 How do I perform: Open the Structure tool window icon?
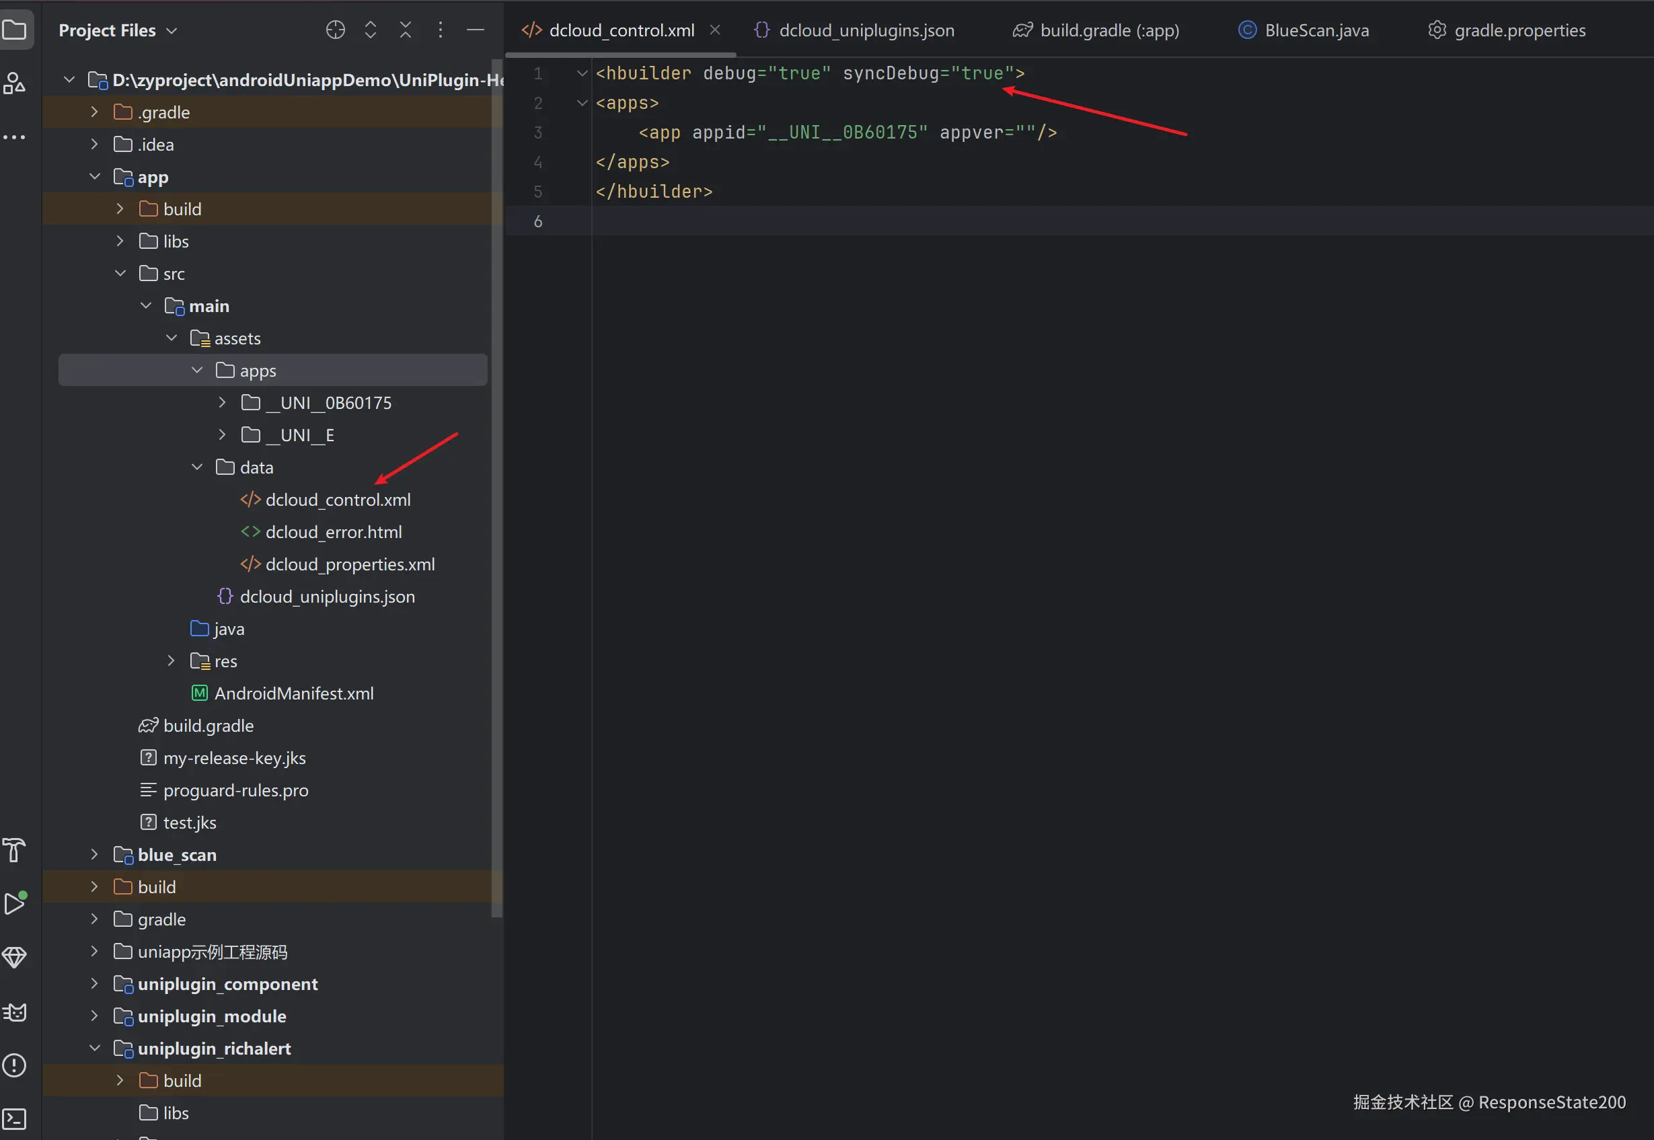tap(14, 83)
